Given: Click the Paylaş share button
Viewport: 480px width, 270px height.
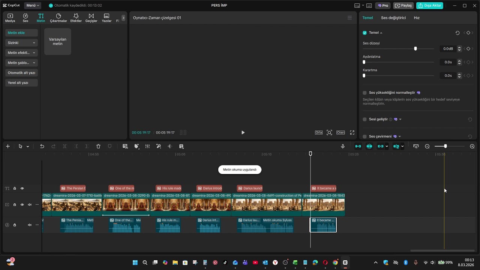Looking at the screenshot, I should click(403, 6).
